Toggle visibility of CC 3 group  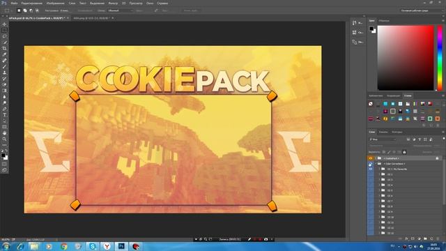(x=370, y=180)
